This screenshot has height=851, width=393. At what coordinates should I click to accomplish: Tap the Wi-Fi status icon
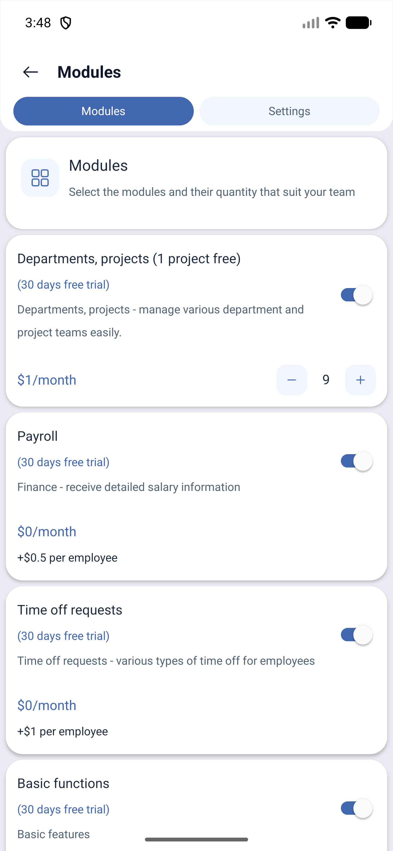coord(332,23)
